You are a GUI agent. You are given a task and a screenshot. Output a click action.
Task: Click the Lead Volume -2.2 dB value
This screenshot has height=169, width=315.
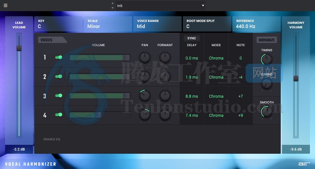point(19,149)
